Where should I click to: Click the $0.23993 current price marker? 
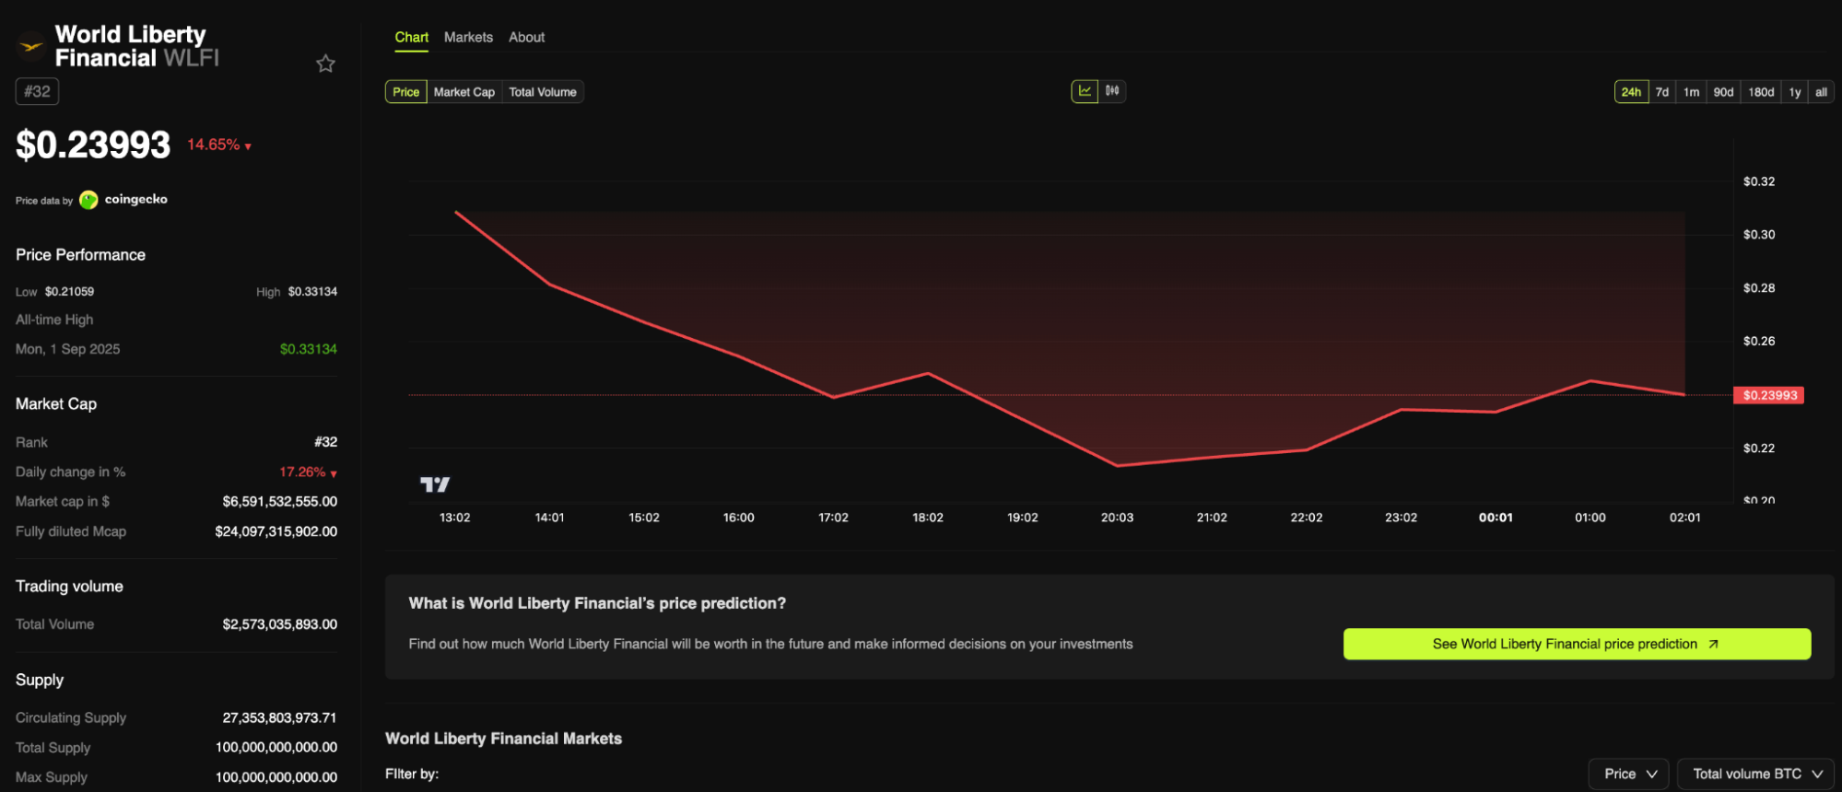click(x=1768, y=395)
